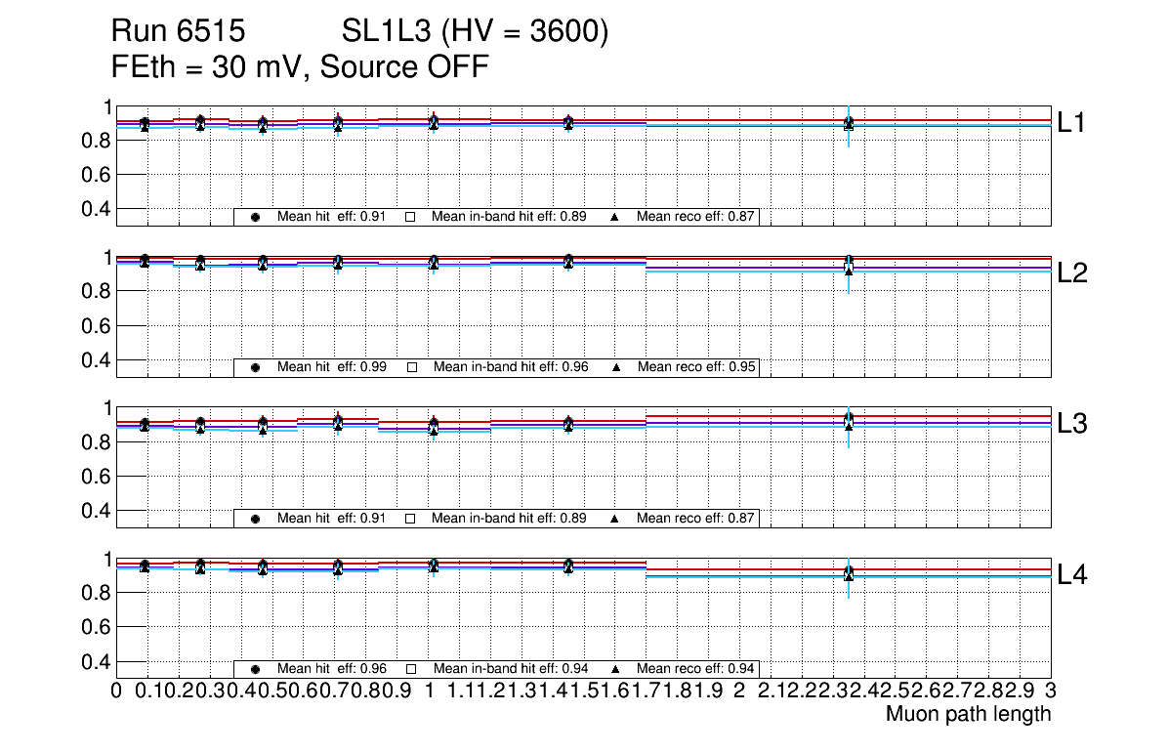
Task: Click 'Mean hit eff: 0.99' legend entry in L2
Action: [x=332, y=367]
